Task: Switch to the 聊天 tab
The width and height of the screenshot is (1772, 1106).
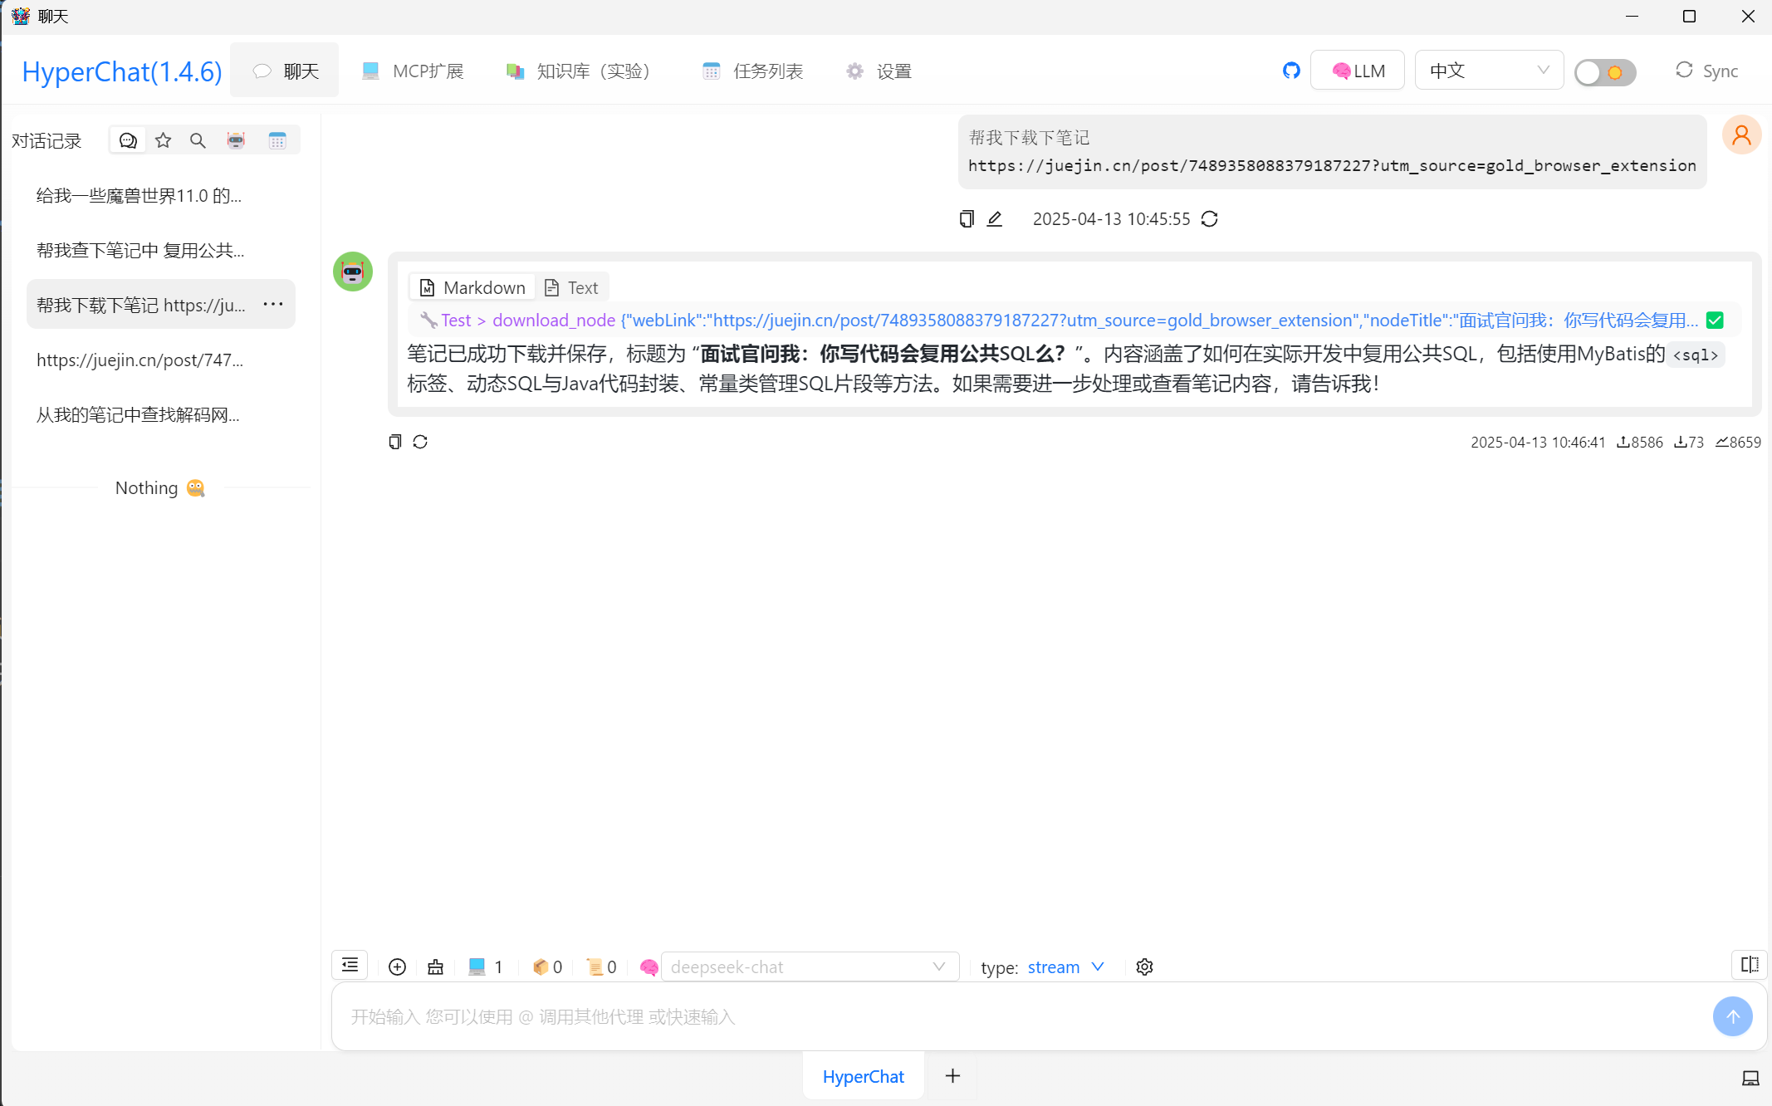Action: pyautogui.click(x=285, y=71)
